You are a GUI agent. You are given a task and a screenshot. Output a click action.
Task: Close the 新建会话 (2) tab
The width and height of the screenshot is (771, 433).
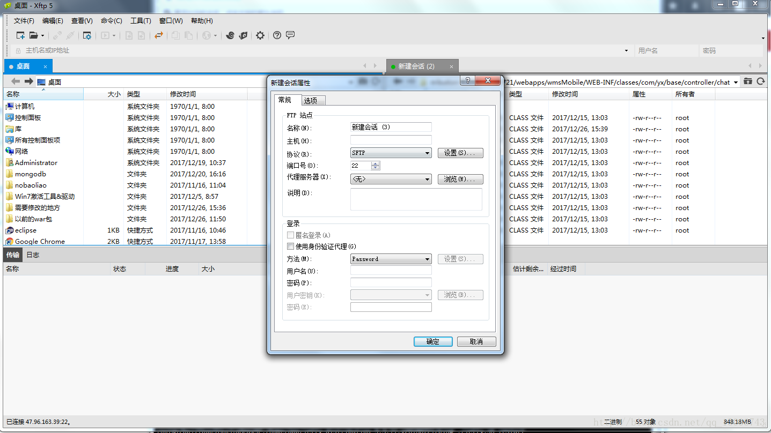[x=451, y=66]
